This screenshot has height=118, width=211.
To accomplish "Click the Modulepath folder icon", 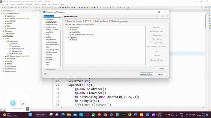I will pos(68,27).
